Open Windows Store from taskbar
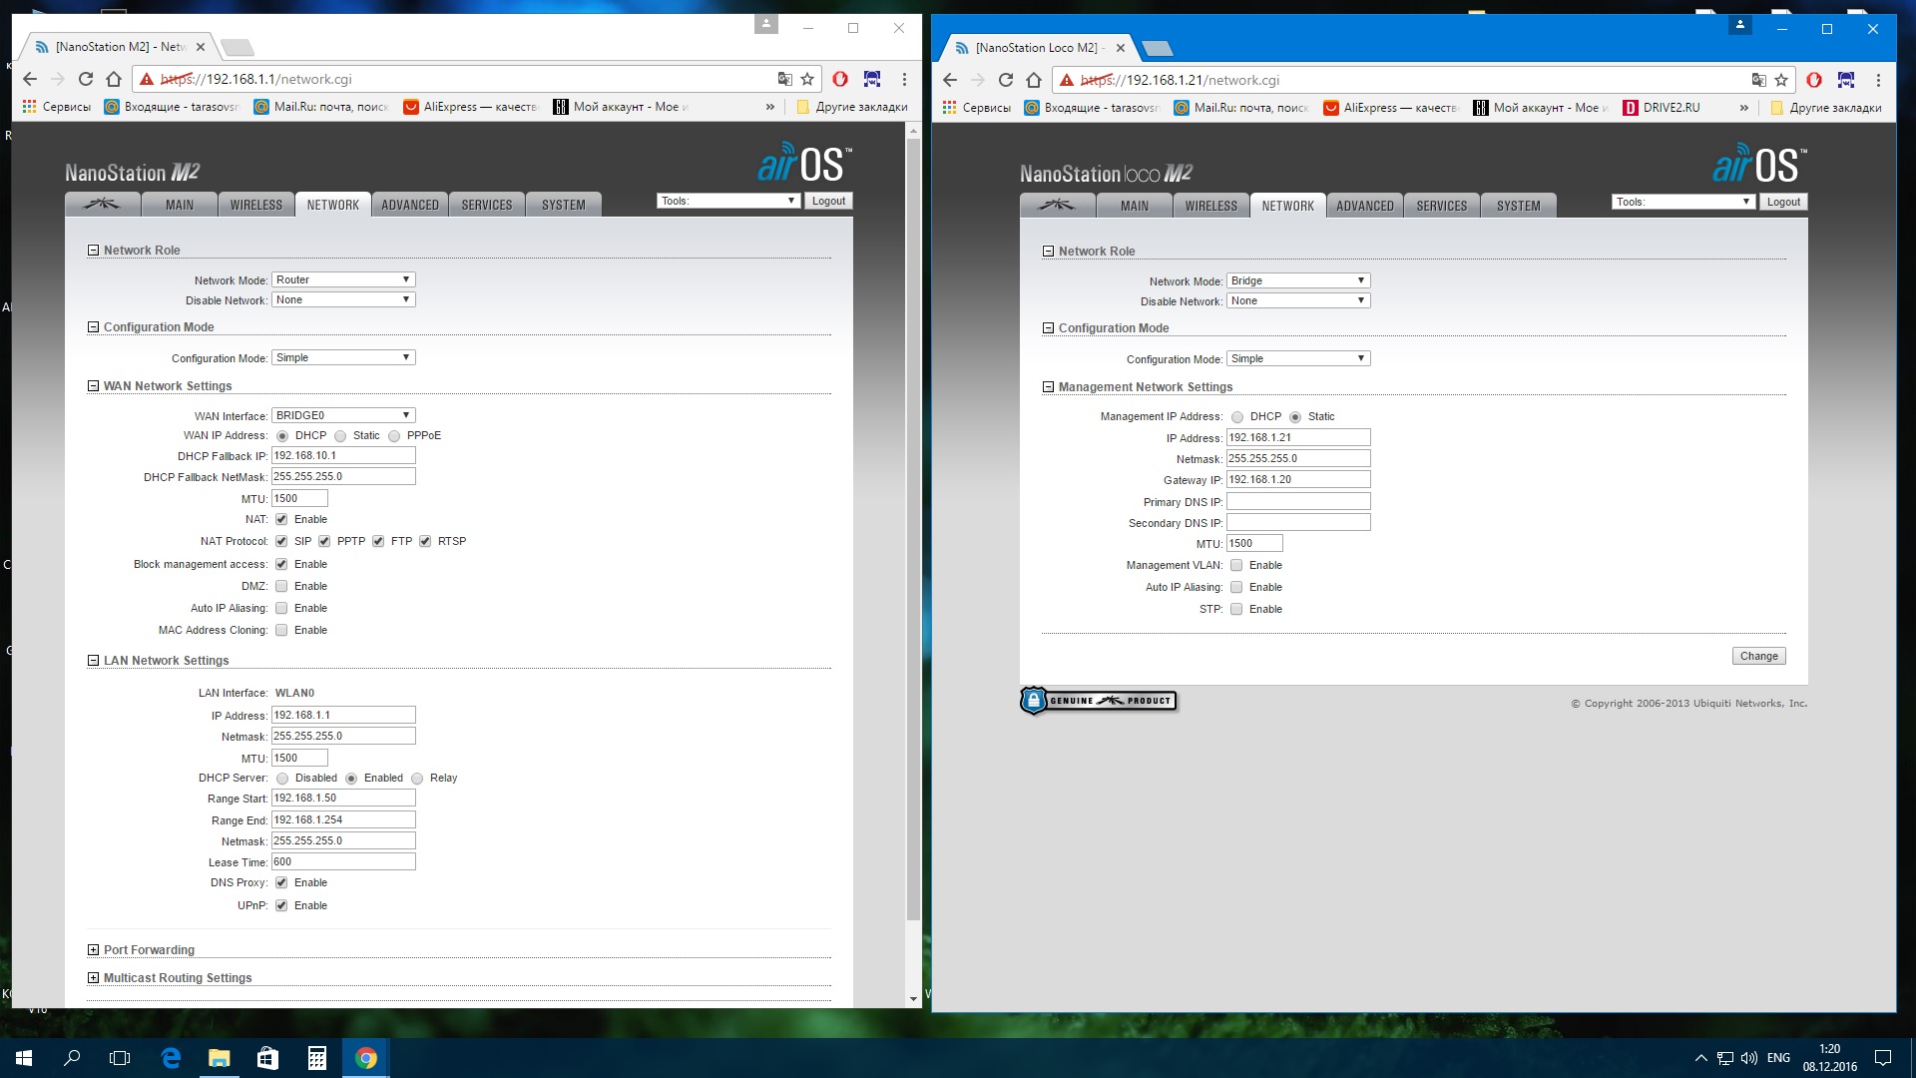The image size is (1916, 1078). pyautogui.click(x=267, y=1058)
